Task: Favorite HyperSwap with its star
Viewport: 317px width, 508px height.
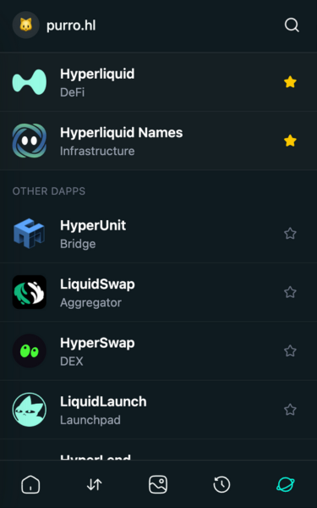Action: [x=290, y=351]
